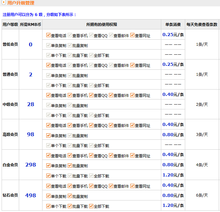Uncheck 批量下载 for 钻石会员
Screen dimensions: 220x212
70,206
